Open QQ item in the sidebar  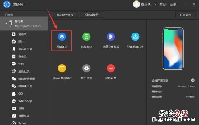(x=21, y=94)
